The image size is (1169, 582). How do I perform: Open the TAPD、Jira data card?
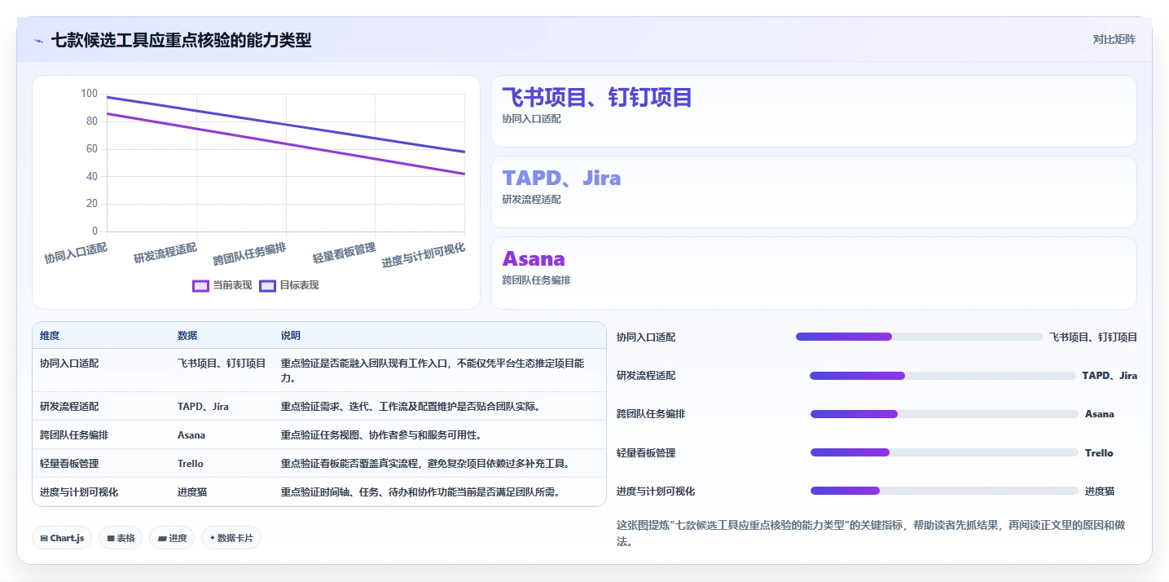pos(813,192)
